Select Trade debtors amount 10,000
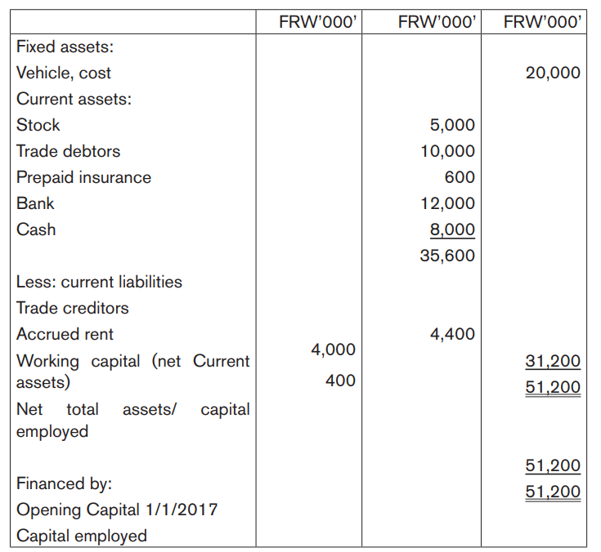This screenshot has width=601, height=552. 448,151
